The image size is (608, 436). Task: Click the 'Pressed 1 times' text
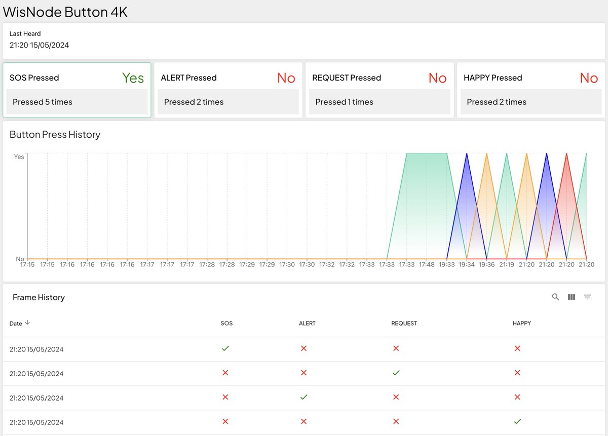[x=345, y=102]
